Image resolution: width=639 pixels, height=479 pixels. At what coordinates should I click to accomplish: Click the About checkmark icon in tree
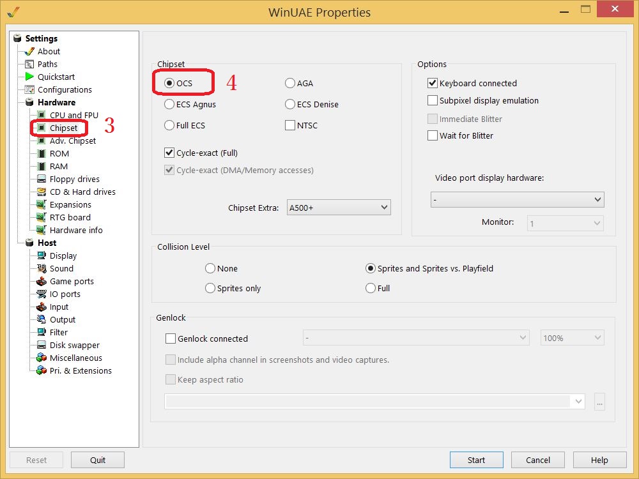click(x=29, y=51)
